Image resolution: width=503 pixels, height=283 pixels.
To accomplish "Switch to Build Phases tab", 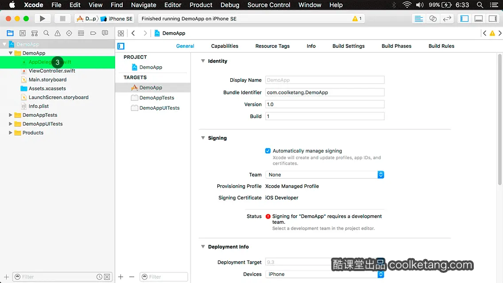I will (x=396, y=46).
